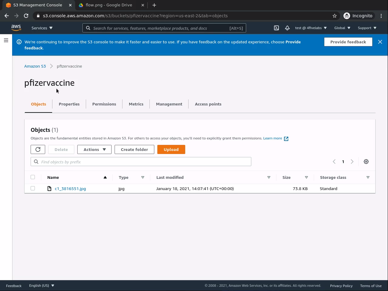Click the January 18, 2021 last modified cell

click(195, 189)
